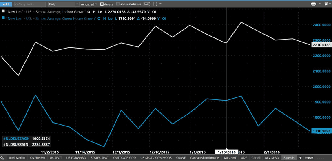Click the 1800.0000 price axis label
This screenshot has width=332, height=161.
pos(321,117)
